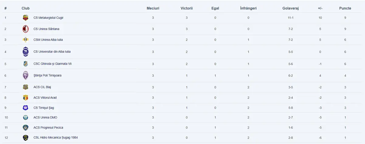Viewport: 365px width, 144px height.
Task: Open the Știința Poli Timișoara team link
Action: click(47, 75)
